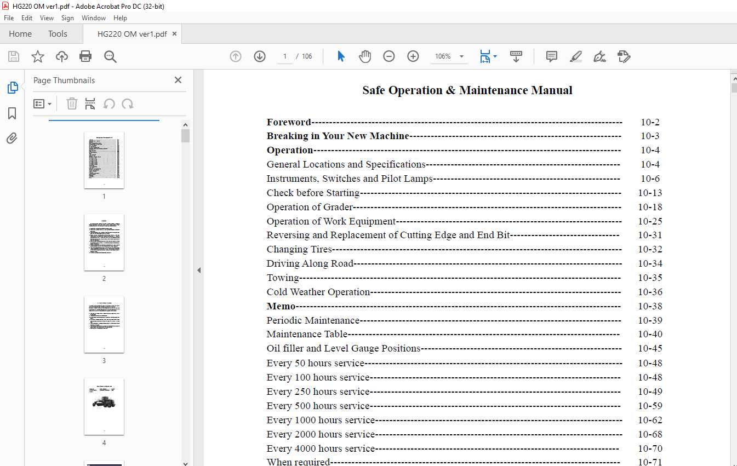The image size is (737, 466).
Task: Switch to the Home tab
Action: [x=20, y=34]
